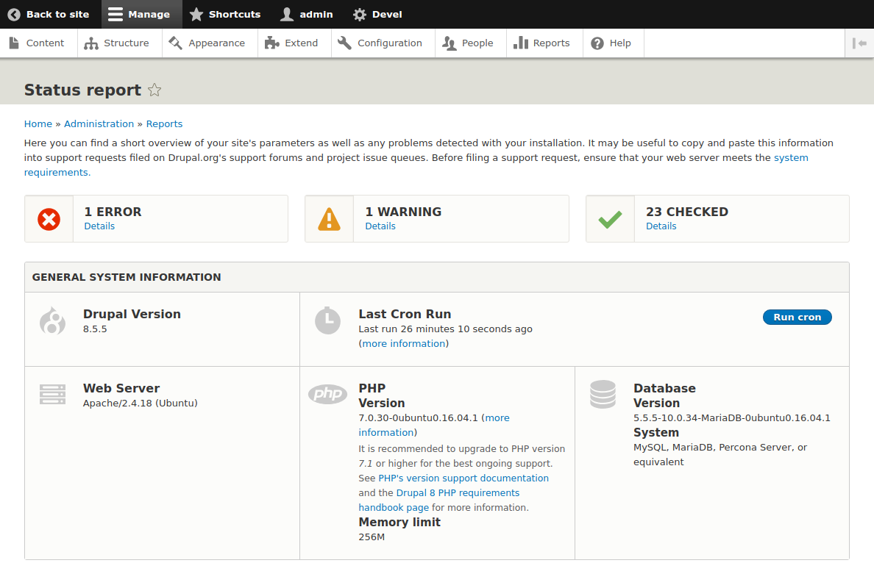Click the memory limit value 256M

pyautogui.click(x=372, y=537)
